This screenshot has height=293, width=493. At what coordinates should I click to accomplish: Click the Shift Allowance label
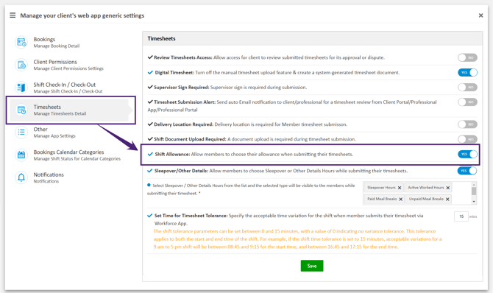[172, 154]
